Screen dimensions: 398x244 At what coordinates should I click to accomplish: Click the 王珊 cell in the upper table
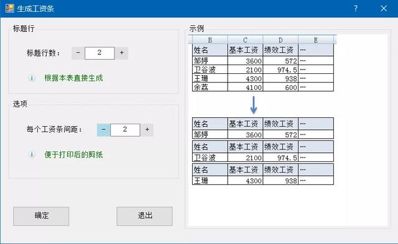coord(210,78)
